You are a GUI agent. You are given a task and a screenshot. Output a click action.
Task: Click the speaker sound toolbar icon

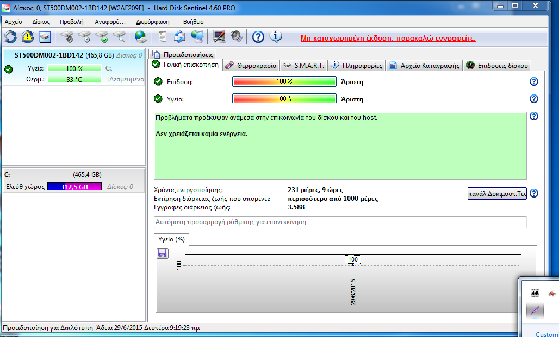pos(236,37)
